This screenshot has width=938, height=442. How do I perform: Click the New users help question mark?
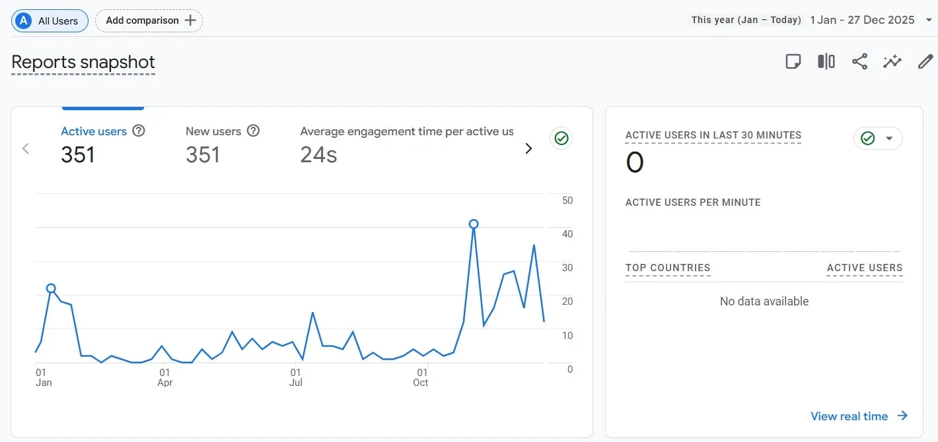click(x=253, y=131)
